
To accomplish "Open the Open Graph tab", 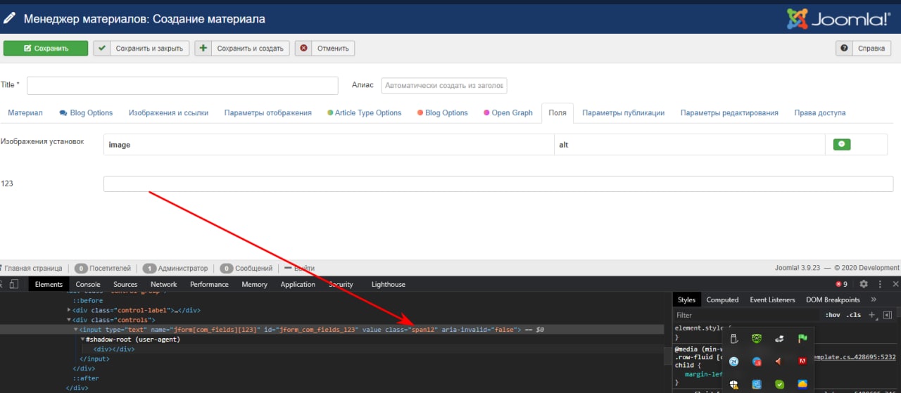I will (x=508, y=112).
